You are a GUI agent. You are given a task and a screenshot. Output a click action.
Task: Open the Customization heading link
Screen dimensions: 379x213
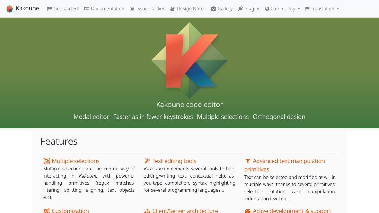pyautogui.click(x=70, y=210)
